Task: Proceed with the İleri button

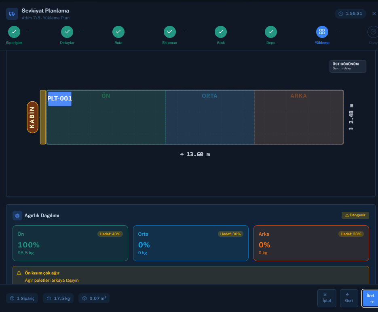Action: 370,298
